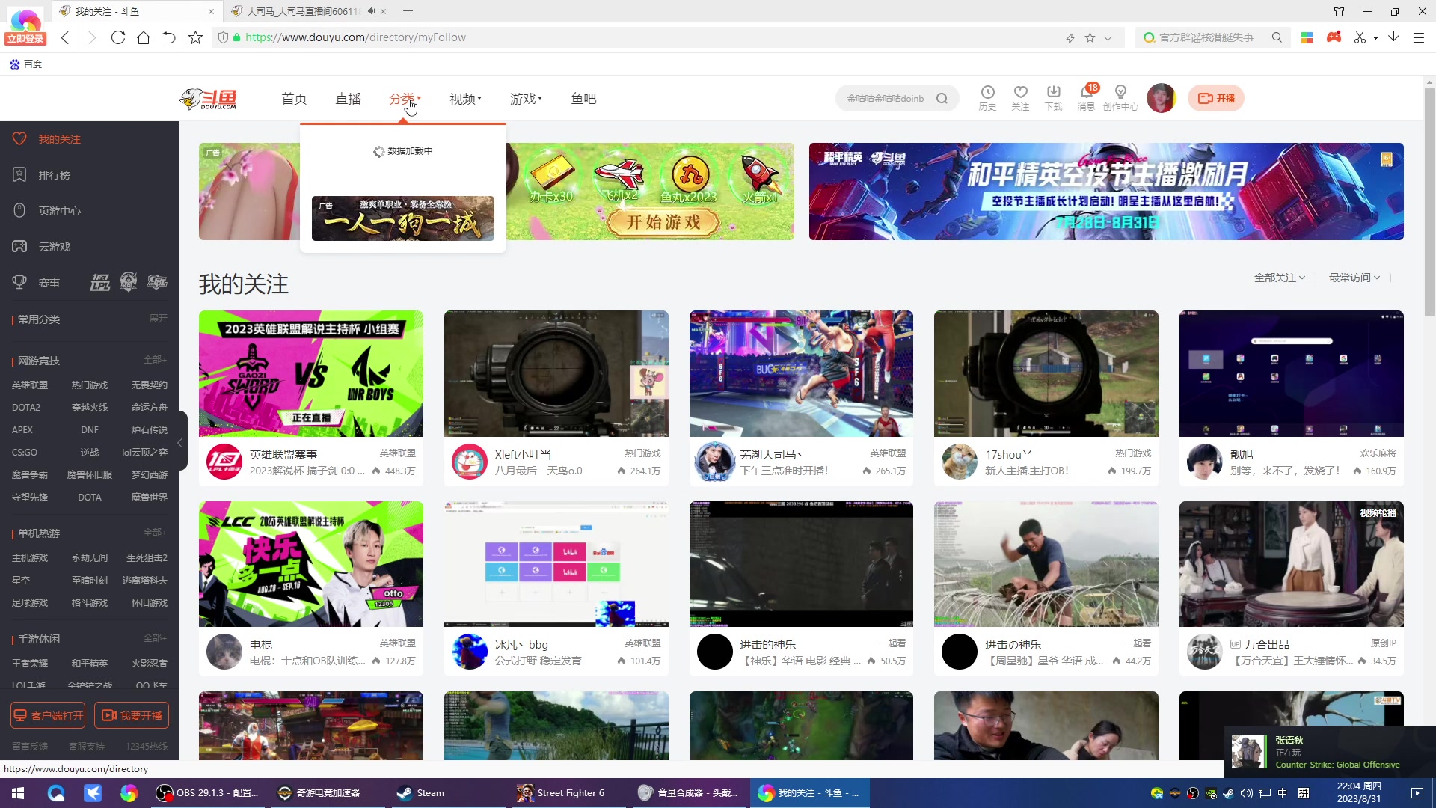Open the browser hamburger menu icon
1436x808 pixels.
[x=1418, y=37]
